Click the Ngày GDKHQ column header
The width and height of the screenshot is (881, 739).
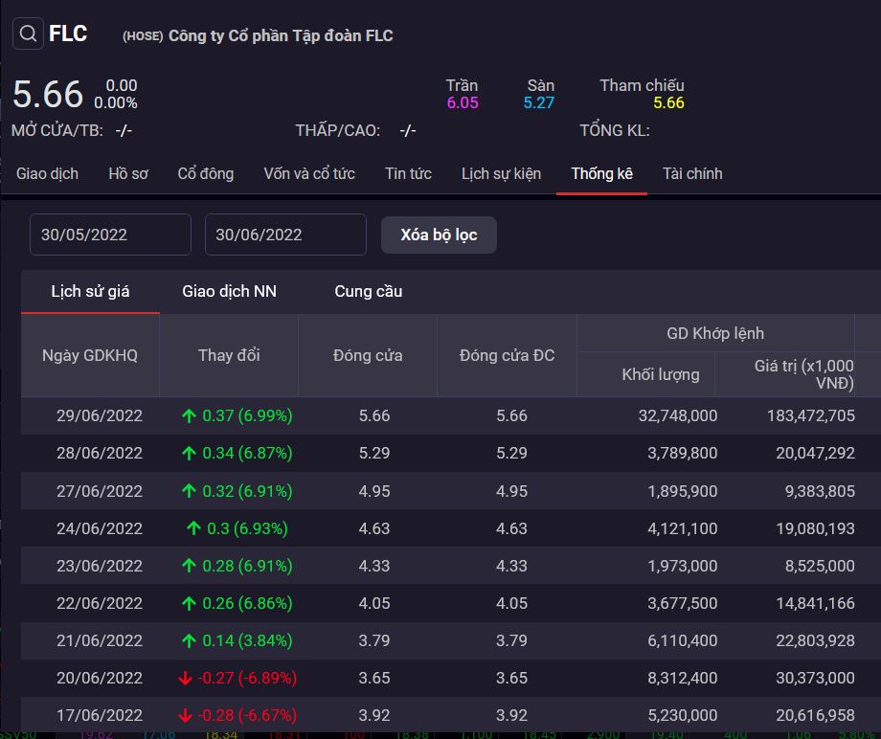[90, 355]
